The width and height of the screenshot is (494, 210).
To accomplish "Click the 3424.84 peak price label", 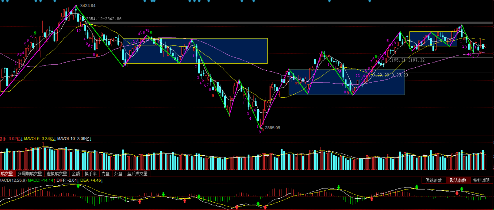I will [88, 6].
